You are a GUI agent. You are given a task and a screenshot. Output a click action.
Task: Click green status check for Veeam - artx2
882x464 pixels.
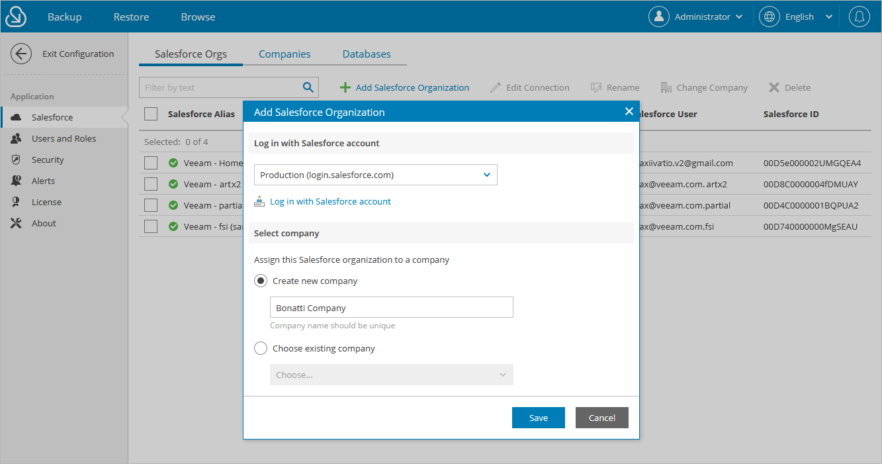click(173, 184)
